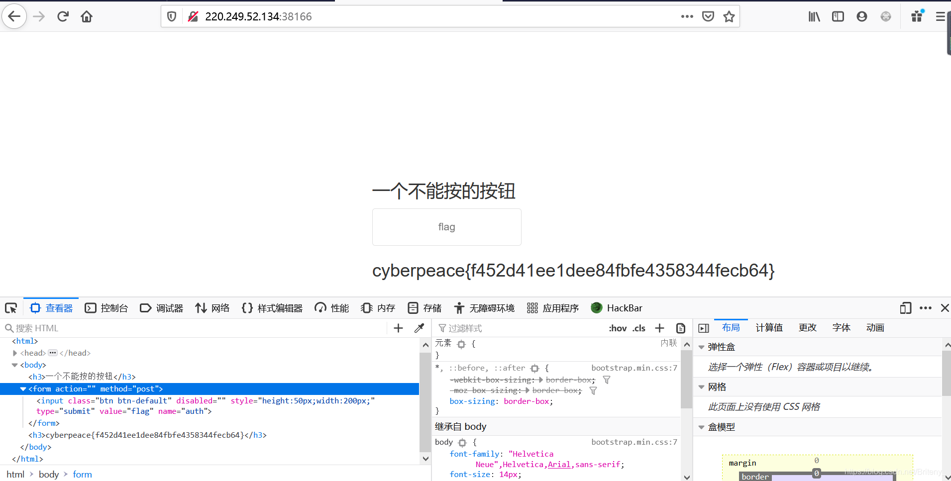Click the responsive design mode icon
951x481 pixels.
[905, 308]
